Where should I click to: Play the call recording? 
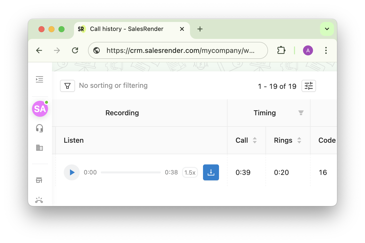pyautogui.click(x=72, y=172)
